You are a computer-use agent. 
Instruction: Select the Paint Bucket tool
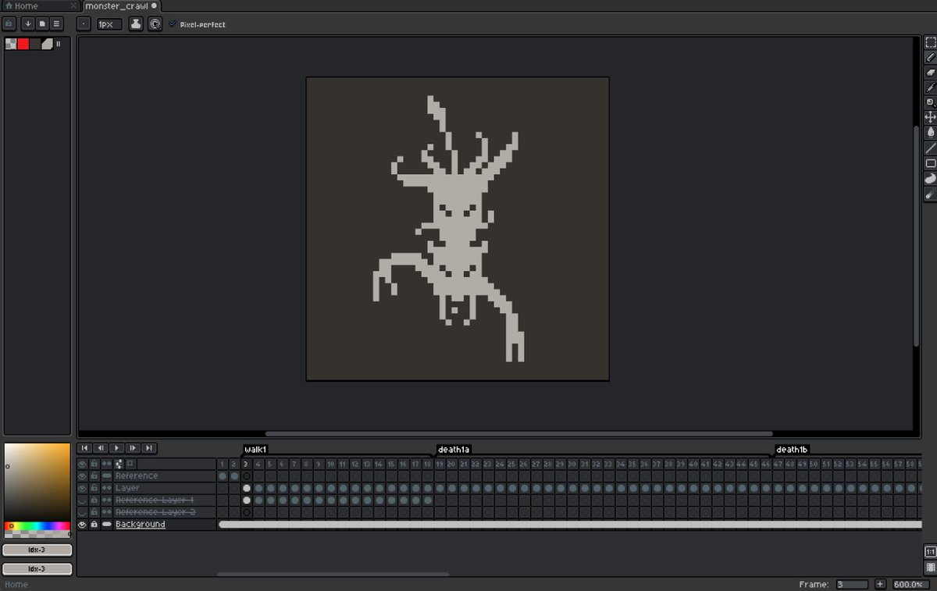[930, 133]
